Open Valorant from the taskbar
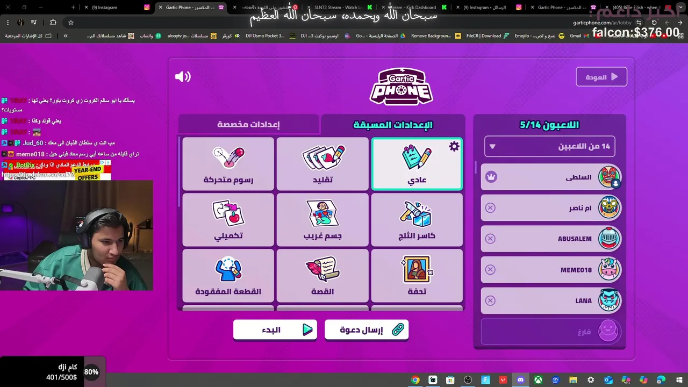The width and height of the screenshot is (688, 387). click(x=503, y=380)
